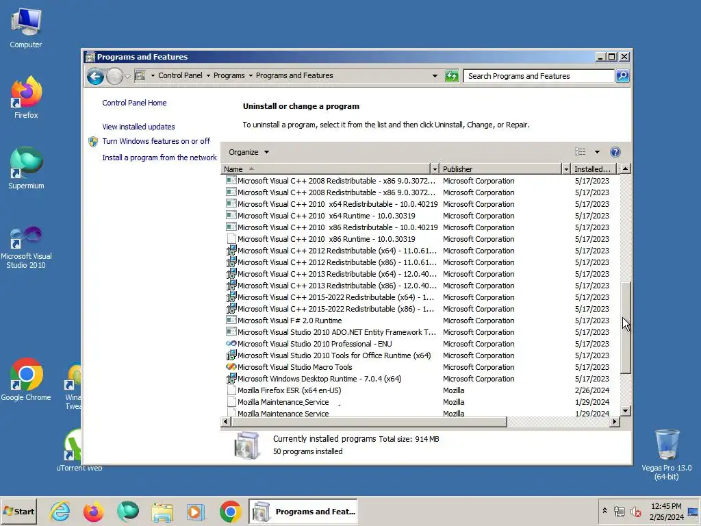Open Install a program from the network
The height and width of the screenshot is (526, 701).
click(x=159, y=158)
